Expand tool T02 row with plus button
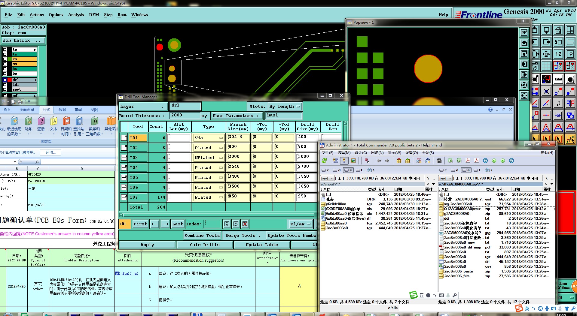Image resolution: width=577 pixels, height=316 pixels. (124, 148)
